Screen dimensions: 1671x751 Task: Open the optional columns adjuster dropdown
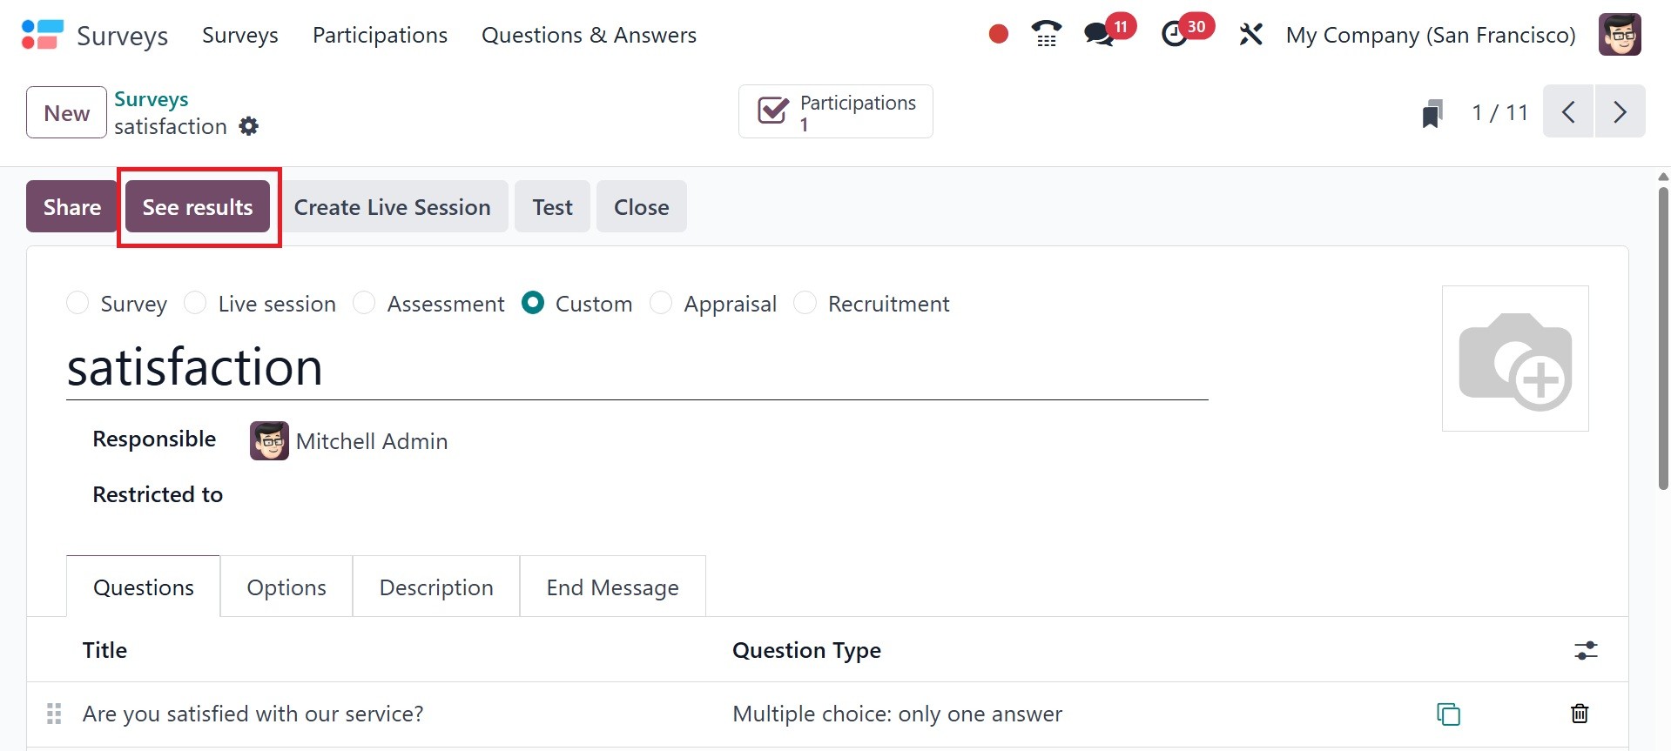[x=1586, y=650]
